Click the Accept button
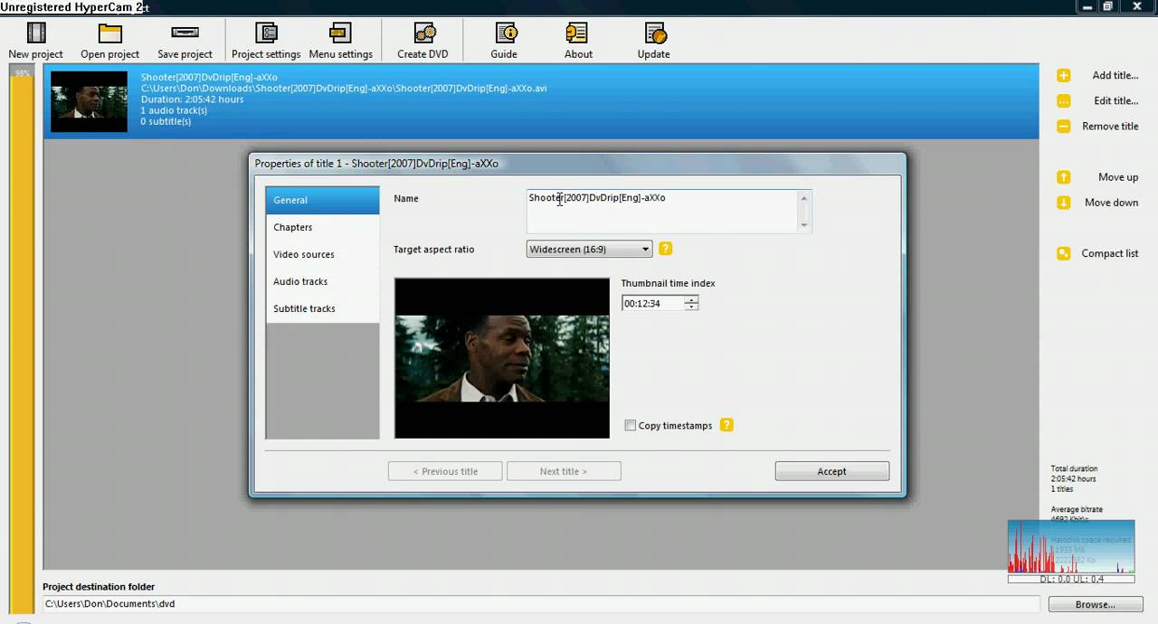The width and height of the screenshot is (1158, 624). (832, 471)
